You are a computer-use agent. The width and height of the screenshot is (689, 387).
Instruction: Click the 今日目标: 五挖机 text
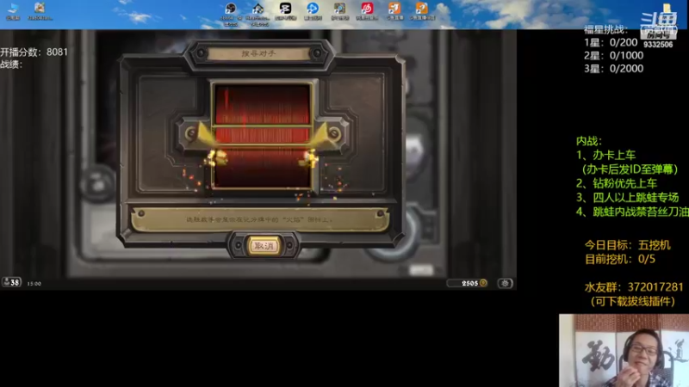tap(628, 245)
